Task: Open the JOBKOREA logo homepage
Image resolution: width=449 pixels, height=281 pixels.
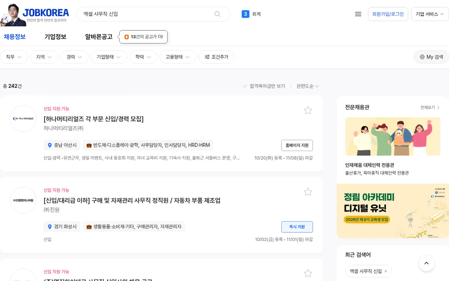Action: click(46, 13)
